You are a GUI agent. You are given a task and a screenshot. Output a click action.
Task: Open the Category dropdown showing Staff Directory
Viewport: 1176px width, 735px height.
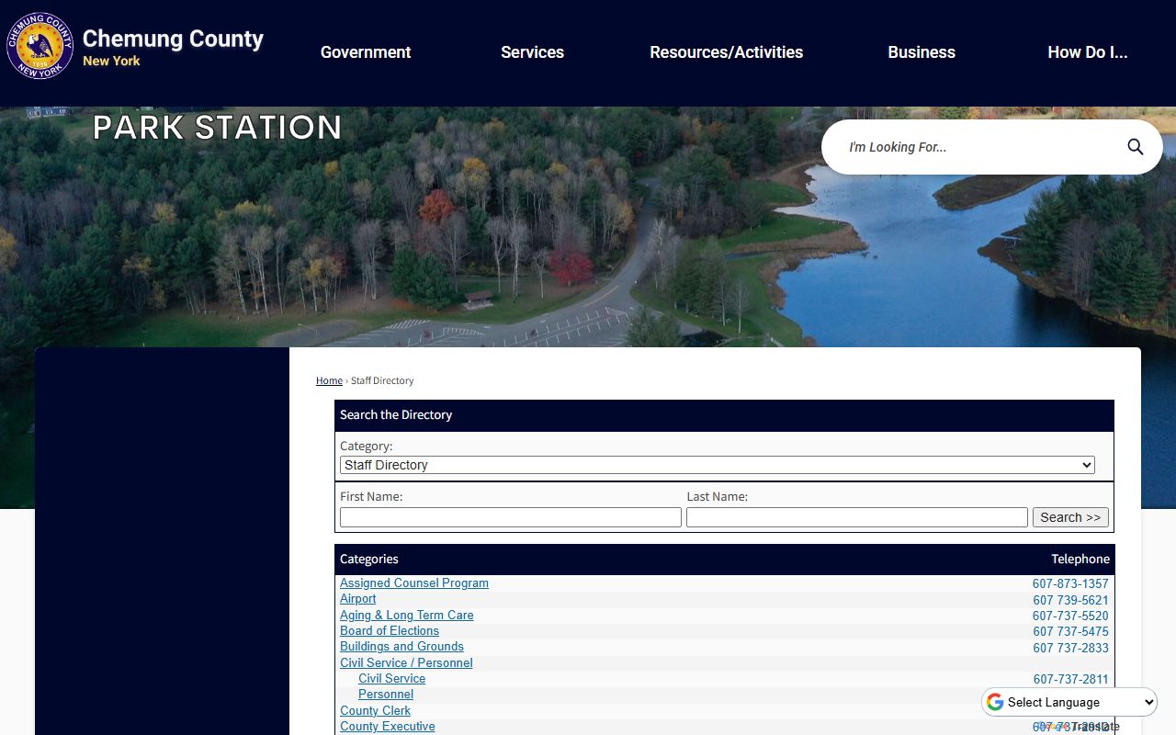click(717, 465)
